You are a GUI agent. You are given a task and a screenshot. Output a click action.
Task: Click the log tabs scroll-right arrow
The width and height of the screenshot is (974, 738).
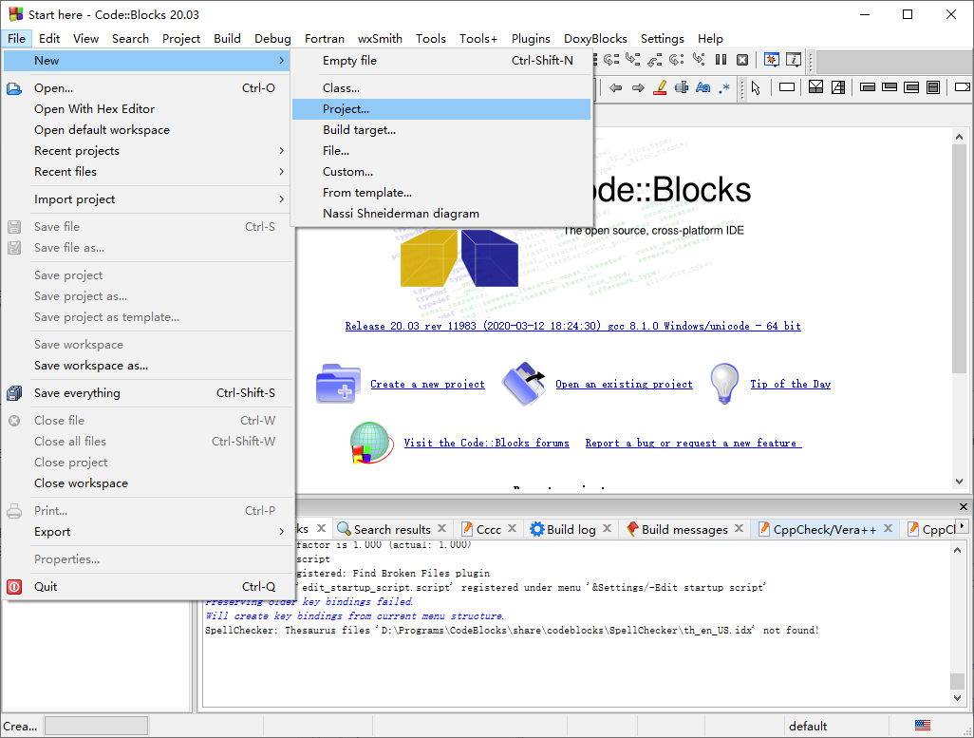tap(963, 526)
